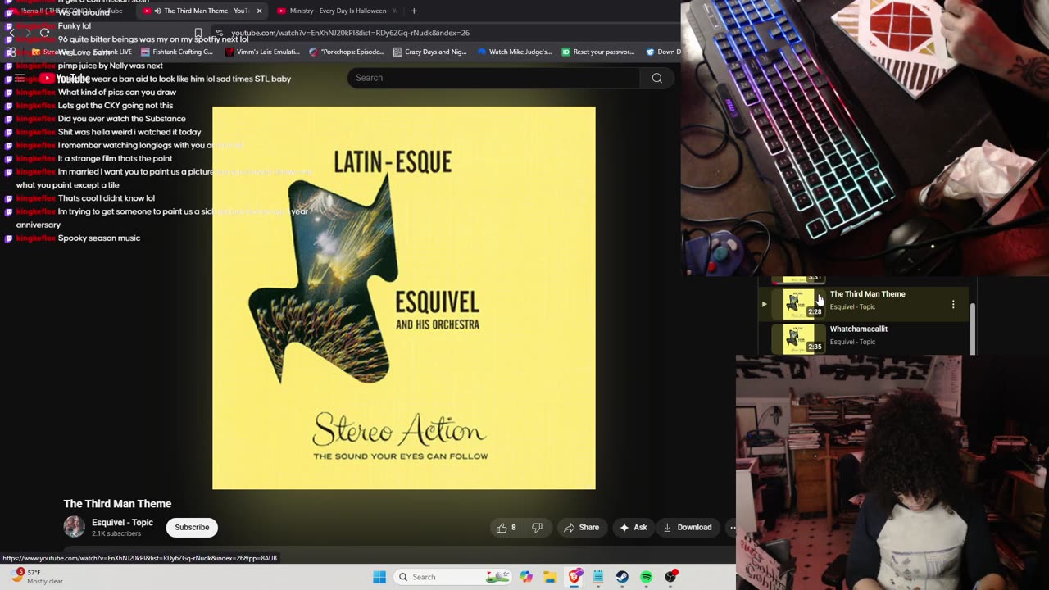
Task: Open File Explorer from the taskbar
Action: [x=550, y=577]
